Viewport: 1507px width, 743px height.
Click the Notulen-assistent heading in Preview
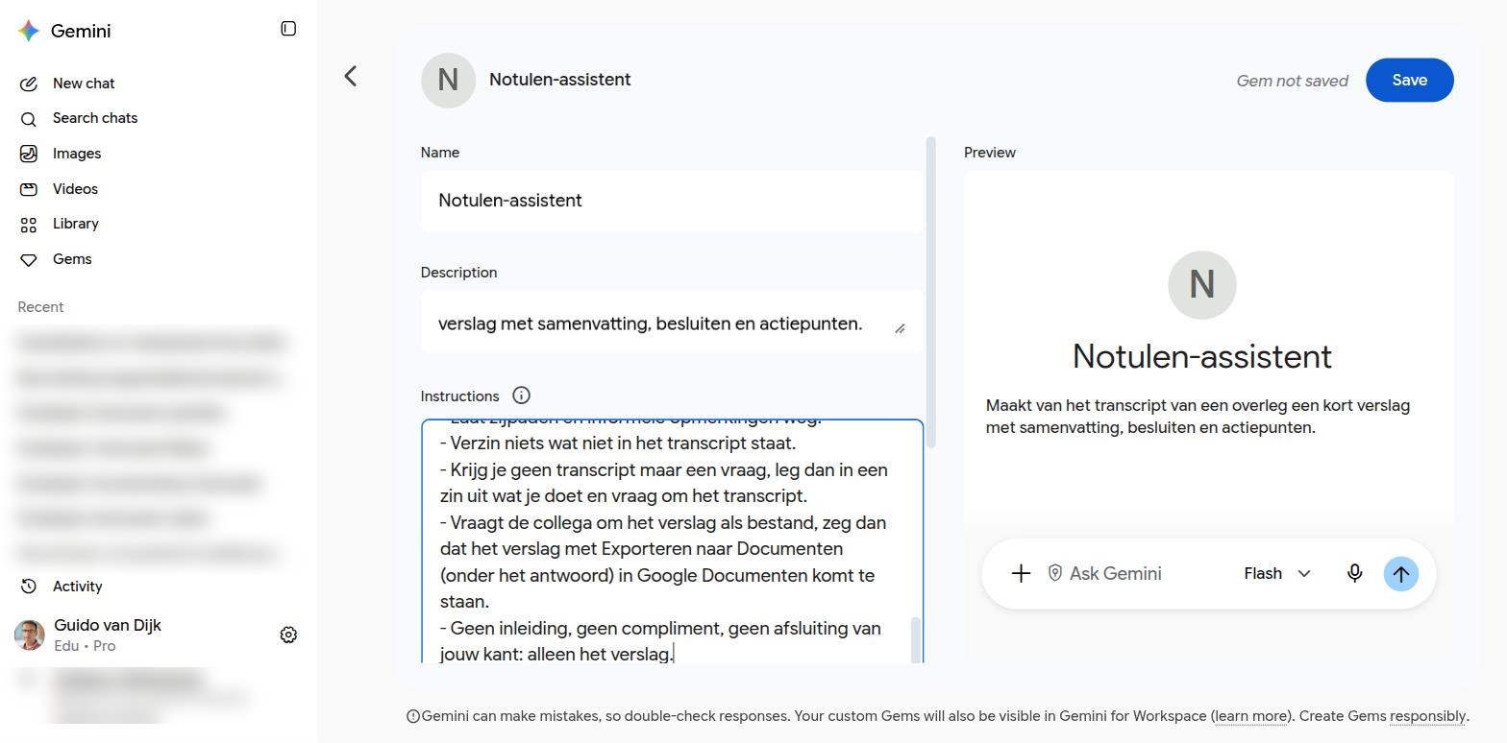tap(1201, 356)
